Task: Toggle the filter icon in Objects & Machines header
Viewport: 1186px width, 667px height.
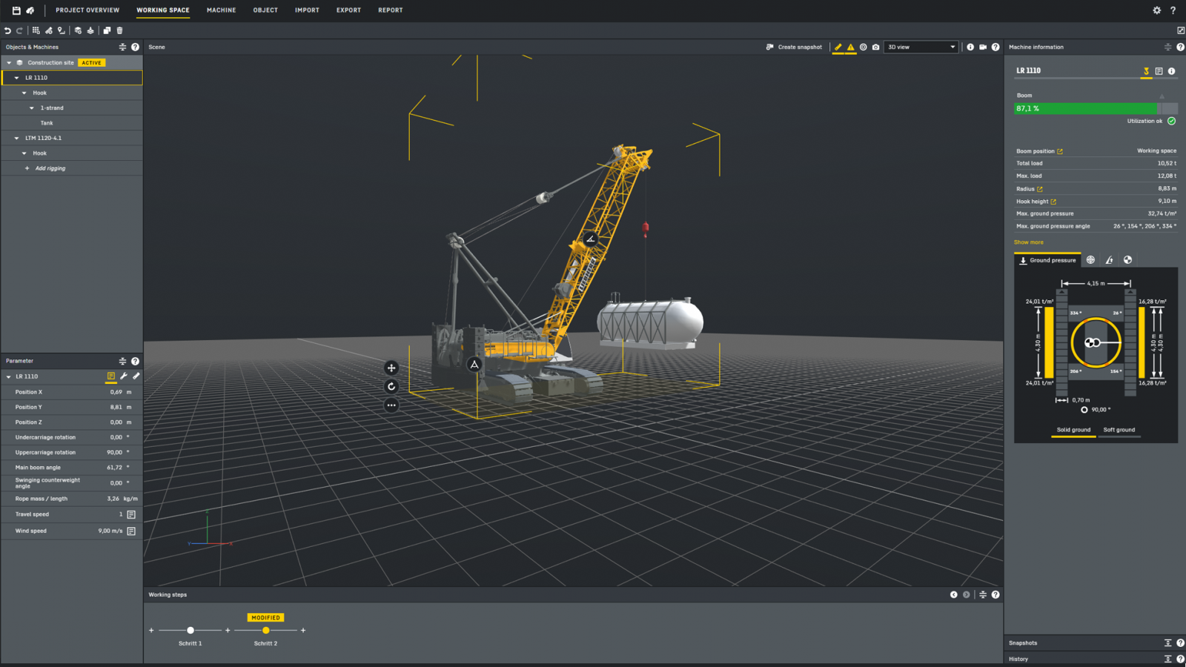Action: click(122, 47)
